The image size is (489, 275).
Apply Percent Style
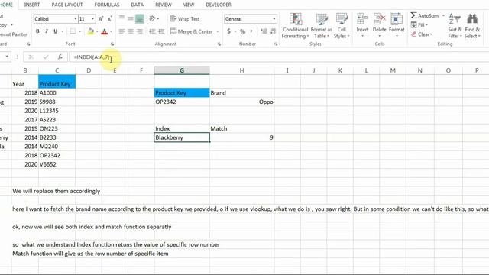(x=242, y=31)
